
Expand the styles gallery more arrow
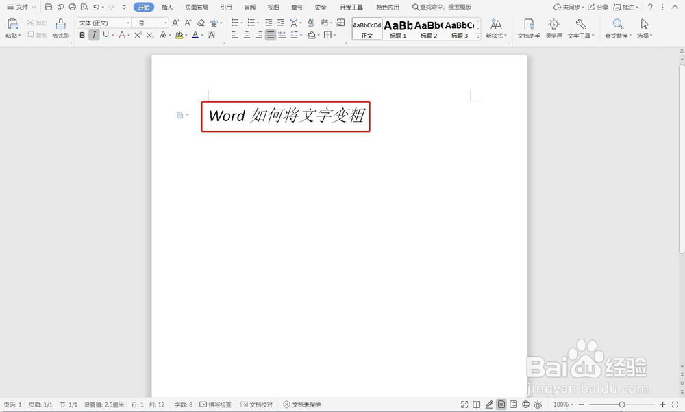coord(478,37)
